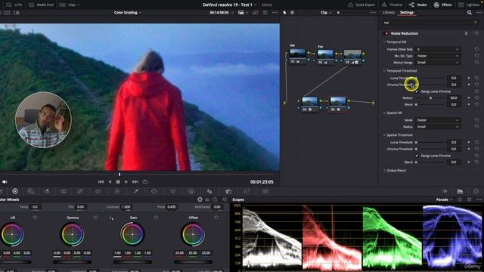Click the Lift color wheel center
The image size is (484, 272).
[12, 234]
